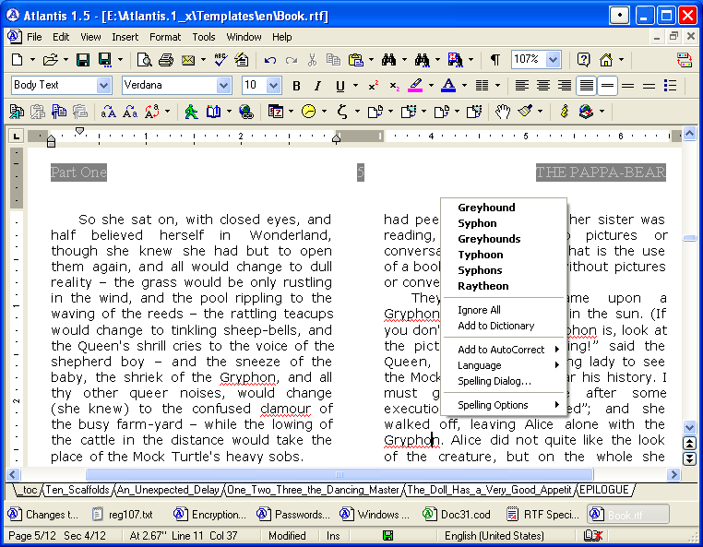Toggle Bold formatting
The height and width of the screenshot is (547, 703).
click(296, 86)
